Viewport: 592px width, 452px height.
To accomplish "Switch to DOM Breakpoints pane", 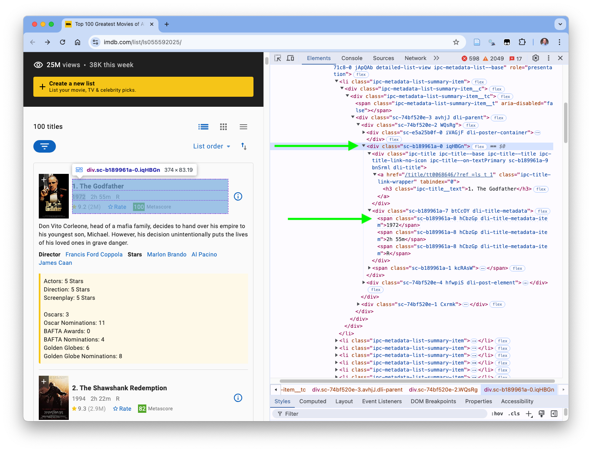I will [434, 402].
